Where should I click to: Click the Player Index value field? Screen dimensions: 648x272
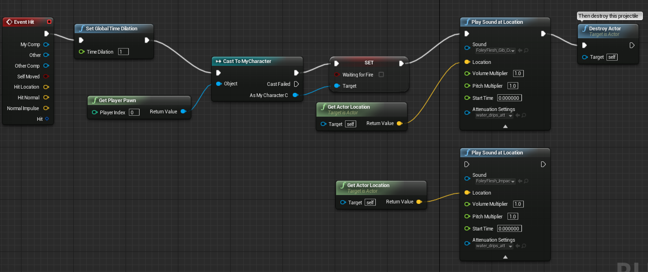click(x=134, y=112)
